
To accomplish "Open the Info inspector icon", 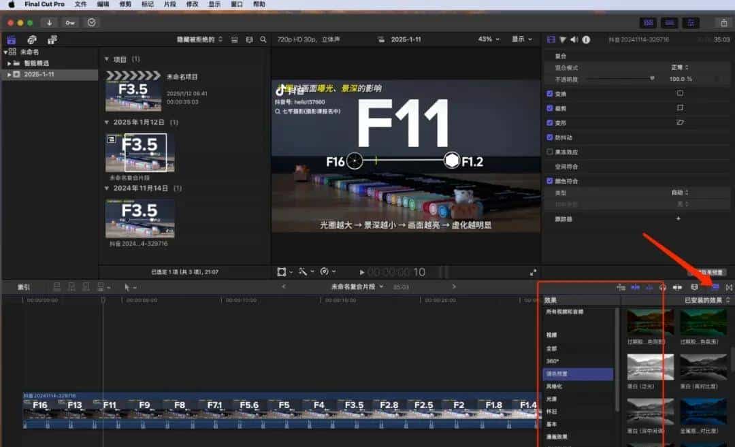I will [585, 39].
